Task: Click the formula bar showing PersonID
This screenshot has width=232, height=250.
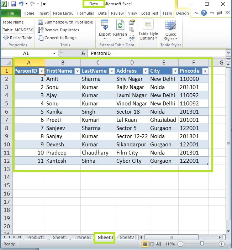Action: 157,53
